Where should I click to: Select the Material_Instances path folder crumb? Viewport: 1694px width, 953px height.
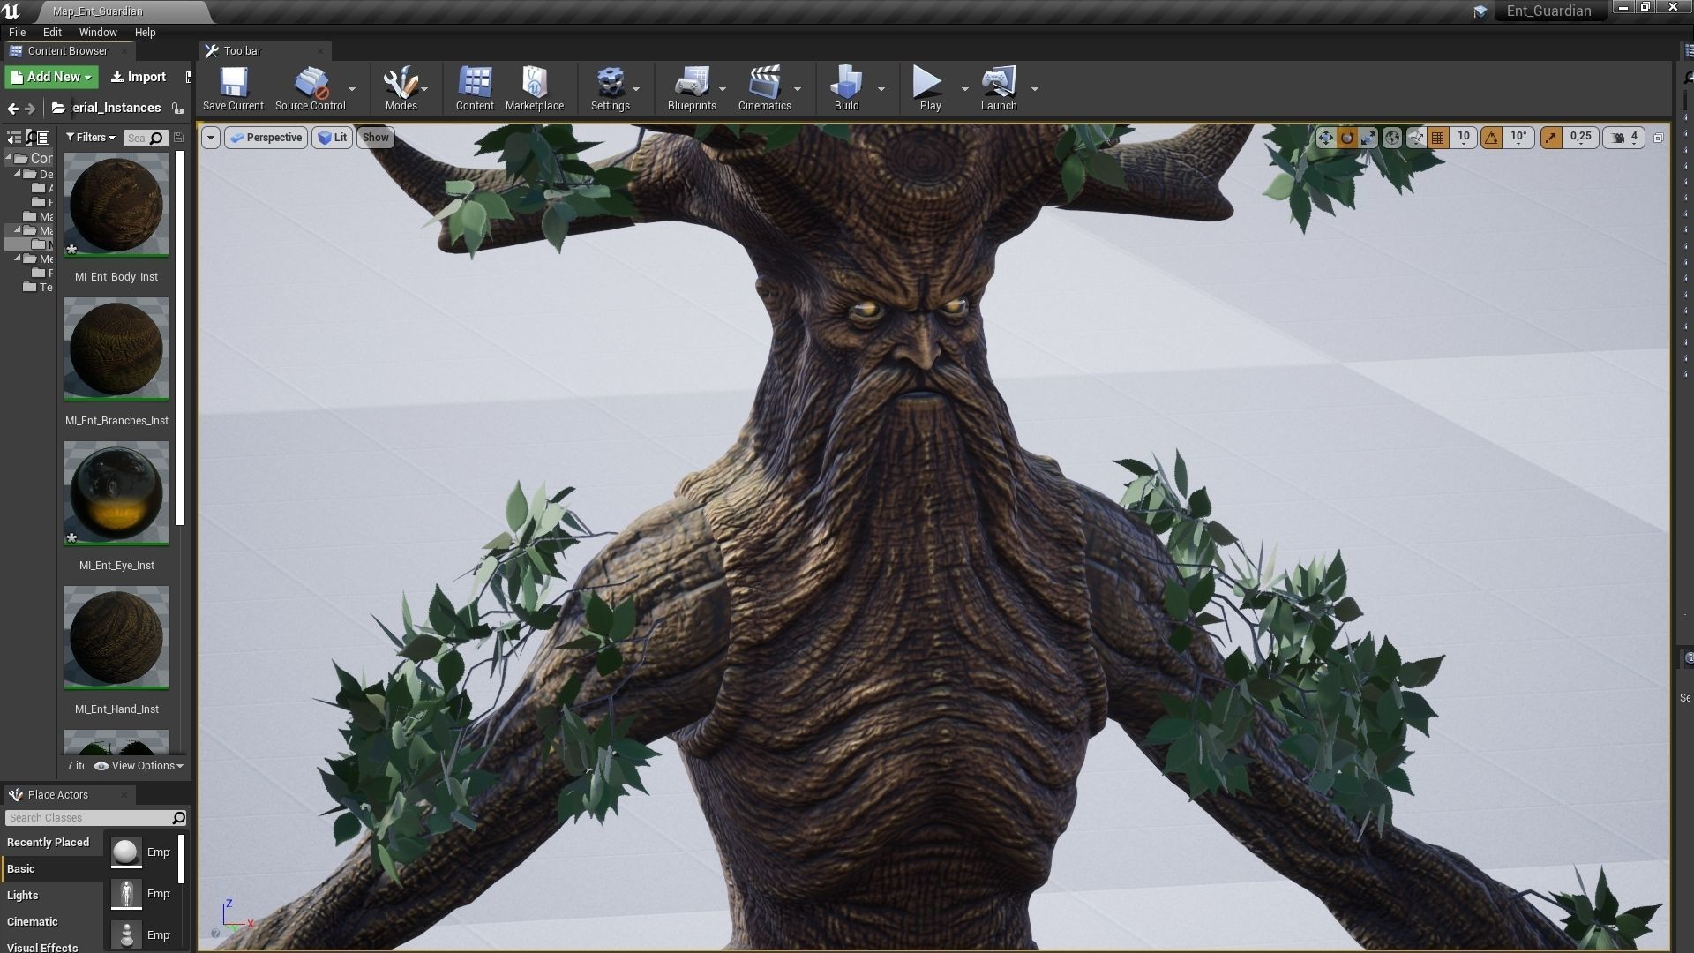pyautogui.click(x=116, y=108)
